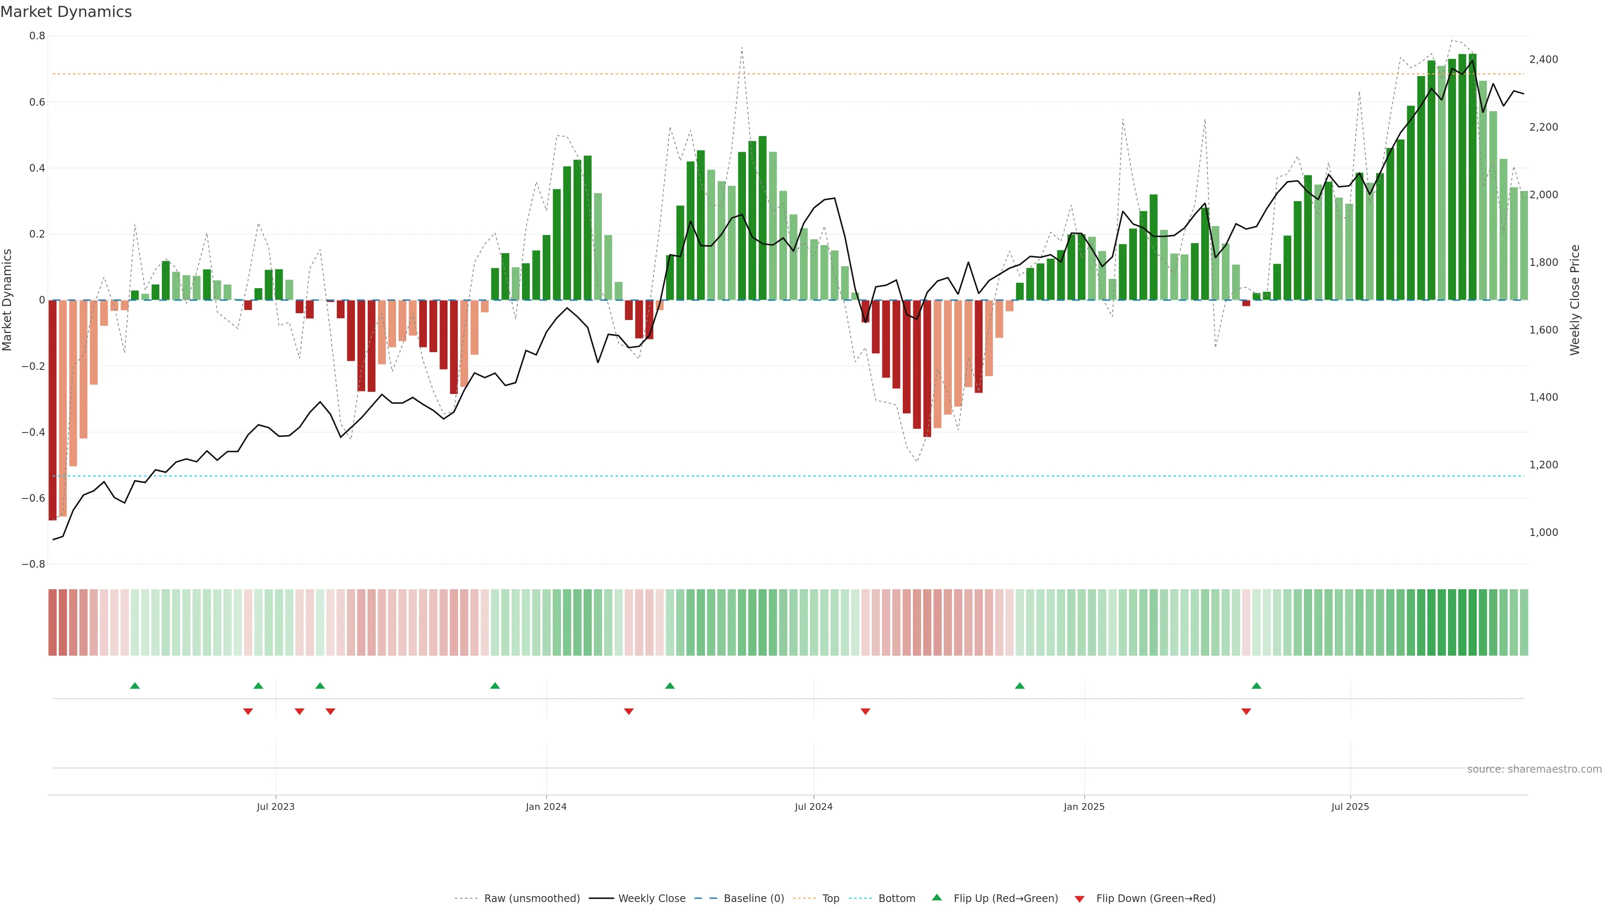Click the last green flip-up marker before Jul 2025
The height and width of the screenshot is (913, 1623).
pos(1256,686)
